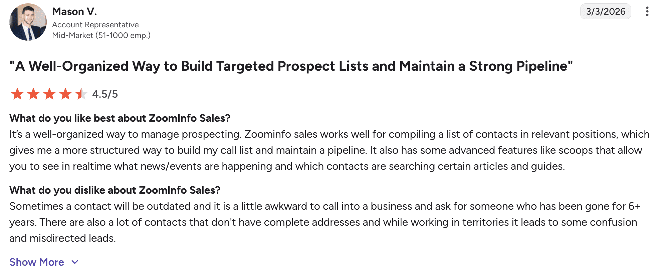Click the 3/3/2026 date badge
661x271 pixels.
pos(605,12)
